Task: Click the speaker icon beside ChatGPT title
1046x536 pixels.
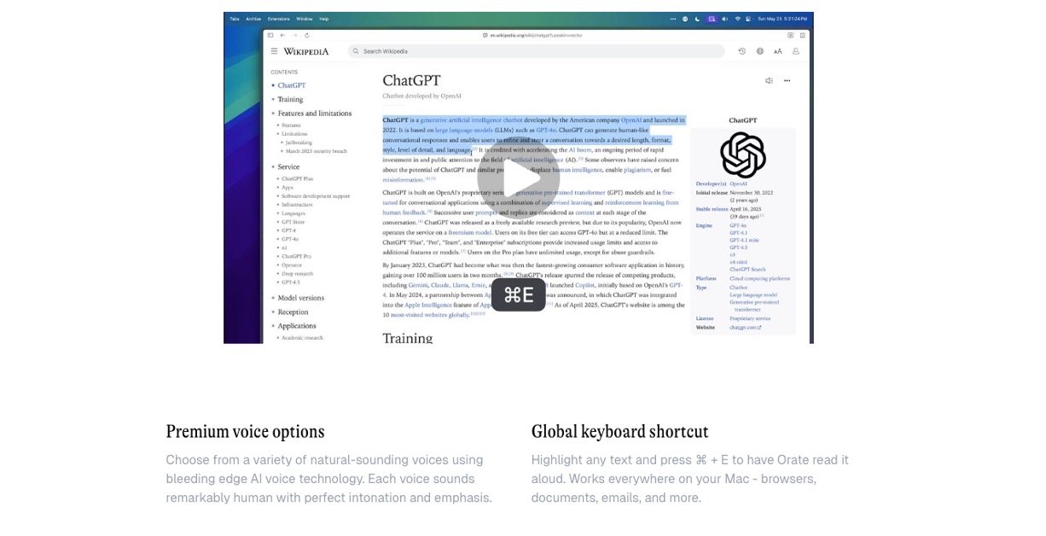Action: coord(769,80)
